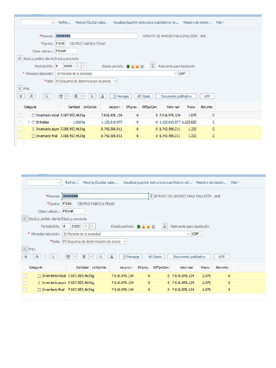276x368 pixels.
Task: Select the checkbox for the Entradas row
Action: pos(20,122)
